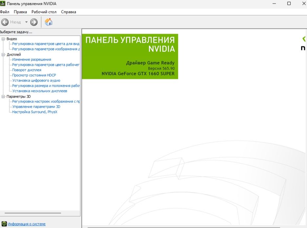Click the Драйвер Game Ready text
Screen dimensions: 307x228
pos(150,63)
